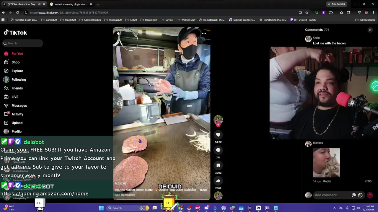The image size is (378, 212).
Task: Open the comments bubble showing 771
Action: (218, 150)
